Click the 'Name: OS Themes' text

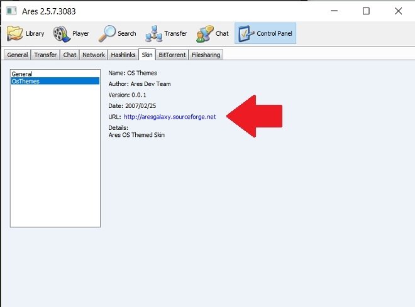tap(133, 73)
